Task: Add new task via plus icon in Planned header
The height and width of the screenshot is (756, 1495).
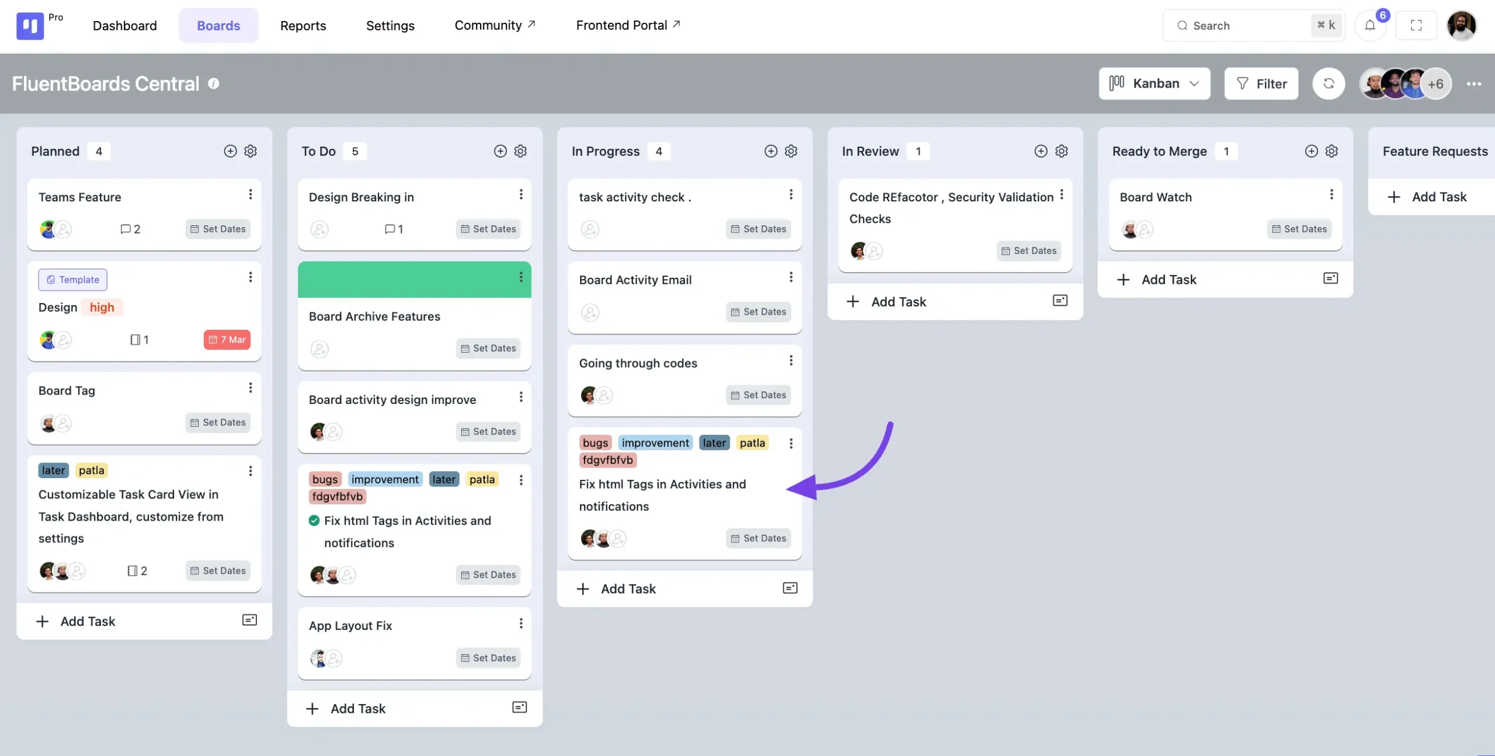Action: coord(231,151)
